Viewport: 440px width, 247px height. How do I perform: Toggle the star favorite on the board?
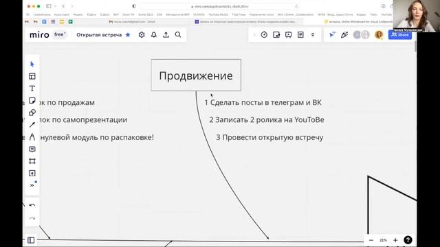(128, 35)
